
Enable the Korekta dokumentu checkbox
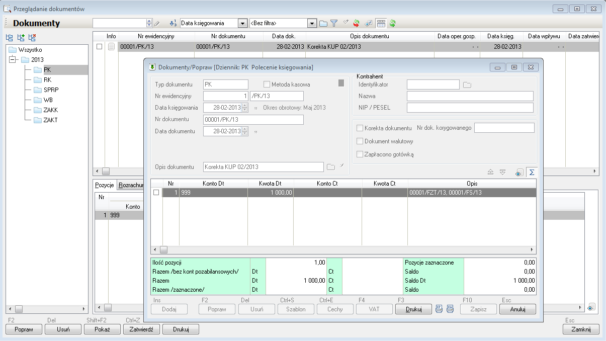click(x=360, y=128)
